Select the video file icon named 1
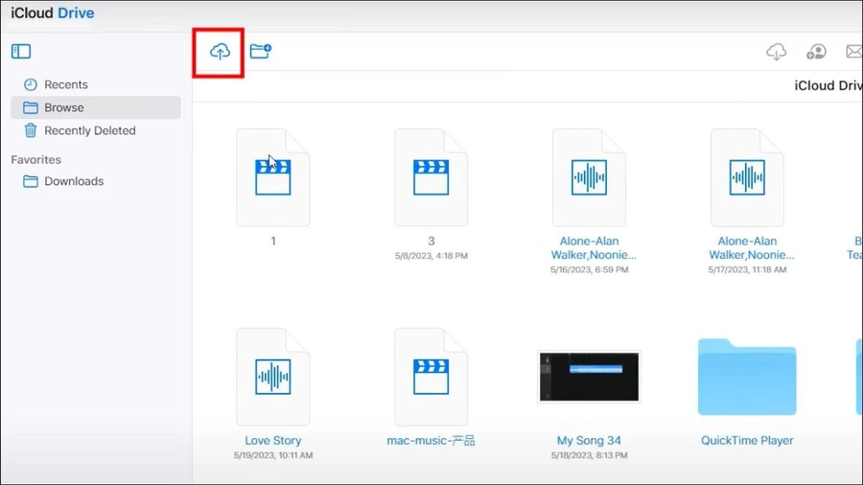This screenshot has width=863, height=485. click(x=273, y=177)
